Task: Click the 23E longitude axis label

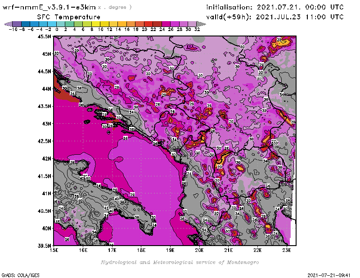Action: [x=287, y=250]
